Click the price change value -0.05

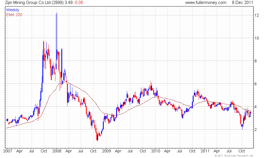tap(78, 3)
